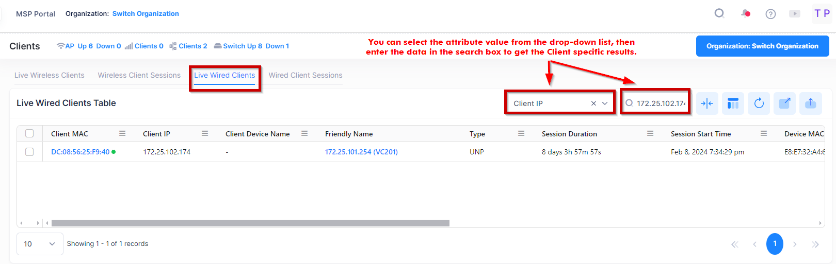The image size is (836, 264).
Task: Open the page size dropdown showing 10
Action: 40,244
